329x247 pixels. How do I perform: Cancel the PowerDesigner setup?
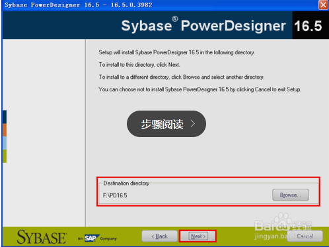click(305, 236)
